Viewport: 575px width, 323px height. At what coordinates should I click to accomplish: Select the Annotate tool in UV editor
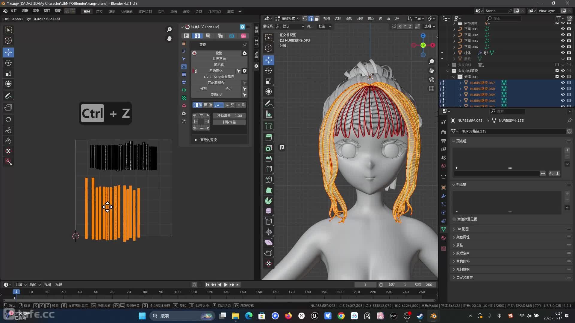tap(8, 96)
